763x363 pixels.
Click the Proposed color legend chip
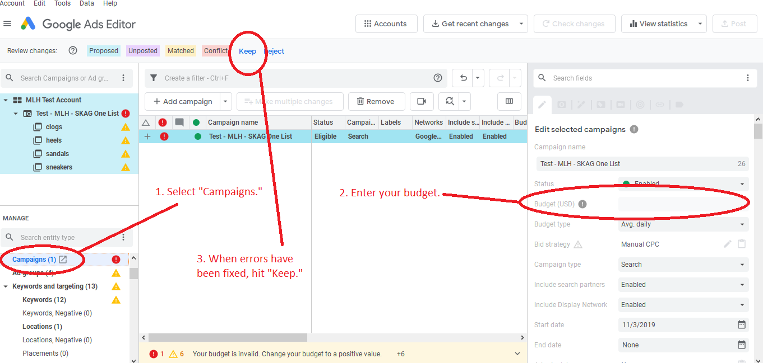click(x=104, y=51)
